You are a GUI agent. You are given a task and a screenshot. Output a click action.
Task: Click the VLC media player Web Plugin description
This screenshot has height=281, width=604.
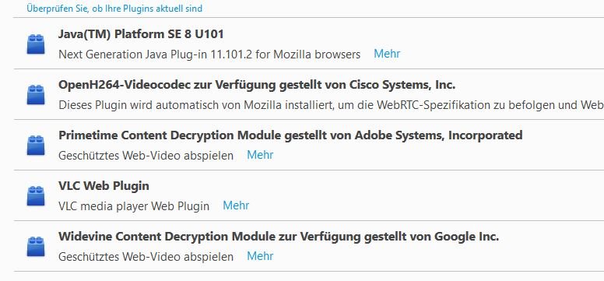point(134,206)
